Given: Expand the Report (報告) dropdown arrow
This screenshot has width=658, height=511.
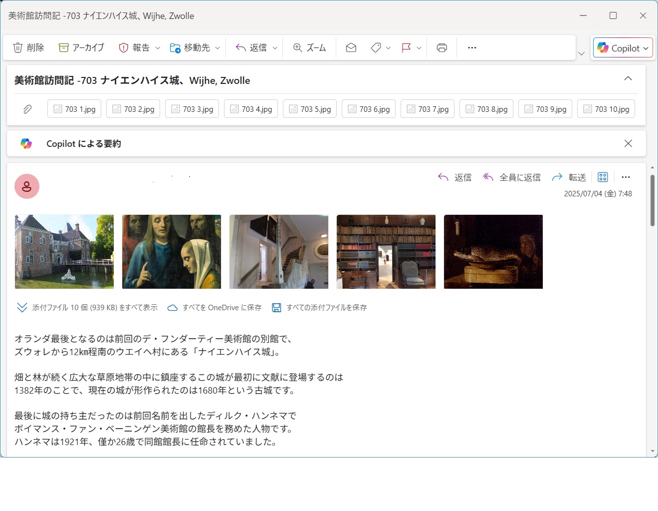Looking at the screenshot, I should tap(158, 48).
